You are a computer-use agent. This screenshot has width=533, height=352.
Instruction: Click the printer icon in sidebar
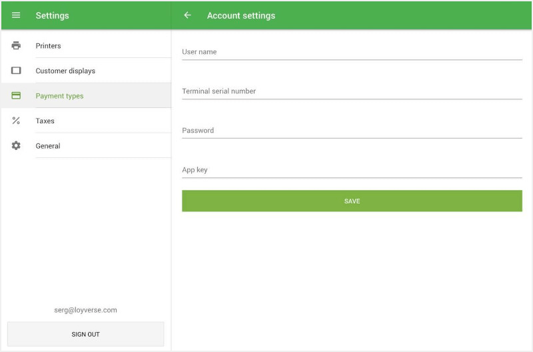tap(16, 46)
